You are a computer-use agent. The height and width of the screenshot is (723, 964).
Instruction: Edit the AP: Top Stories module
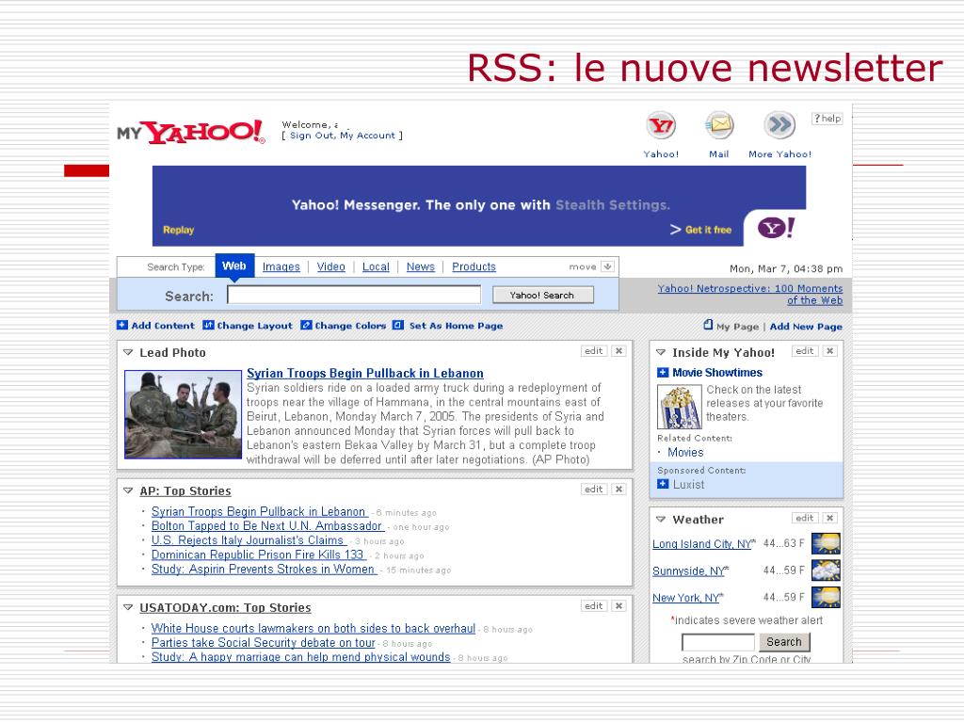tap(593, 490)
